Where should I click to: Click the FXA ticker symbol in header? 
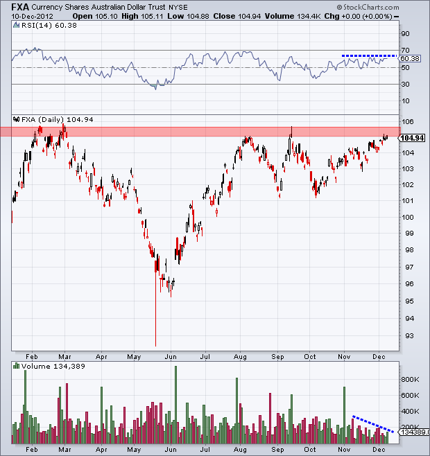[20, 7]
